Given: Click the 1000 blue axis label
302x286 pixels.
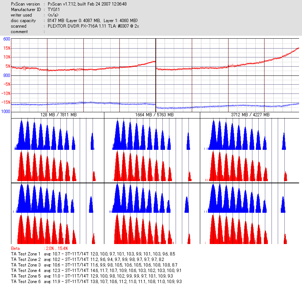Looking at the screenshot, I should 6,112.
